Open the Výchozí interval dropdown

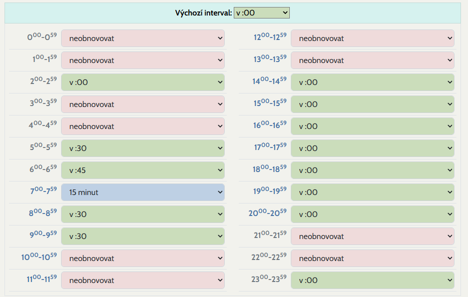click(x=261, y=13)
